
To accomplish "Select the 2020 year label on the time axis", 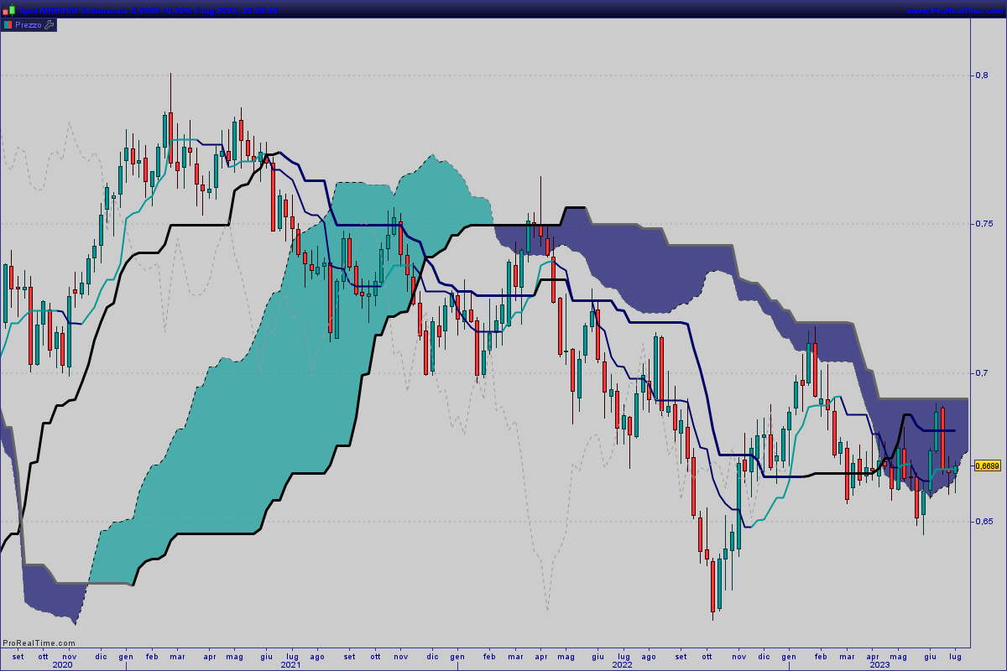I will tap(63, 664).
